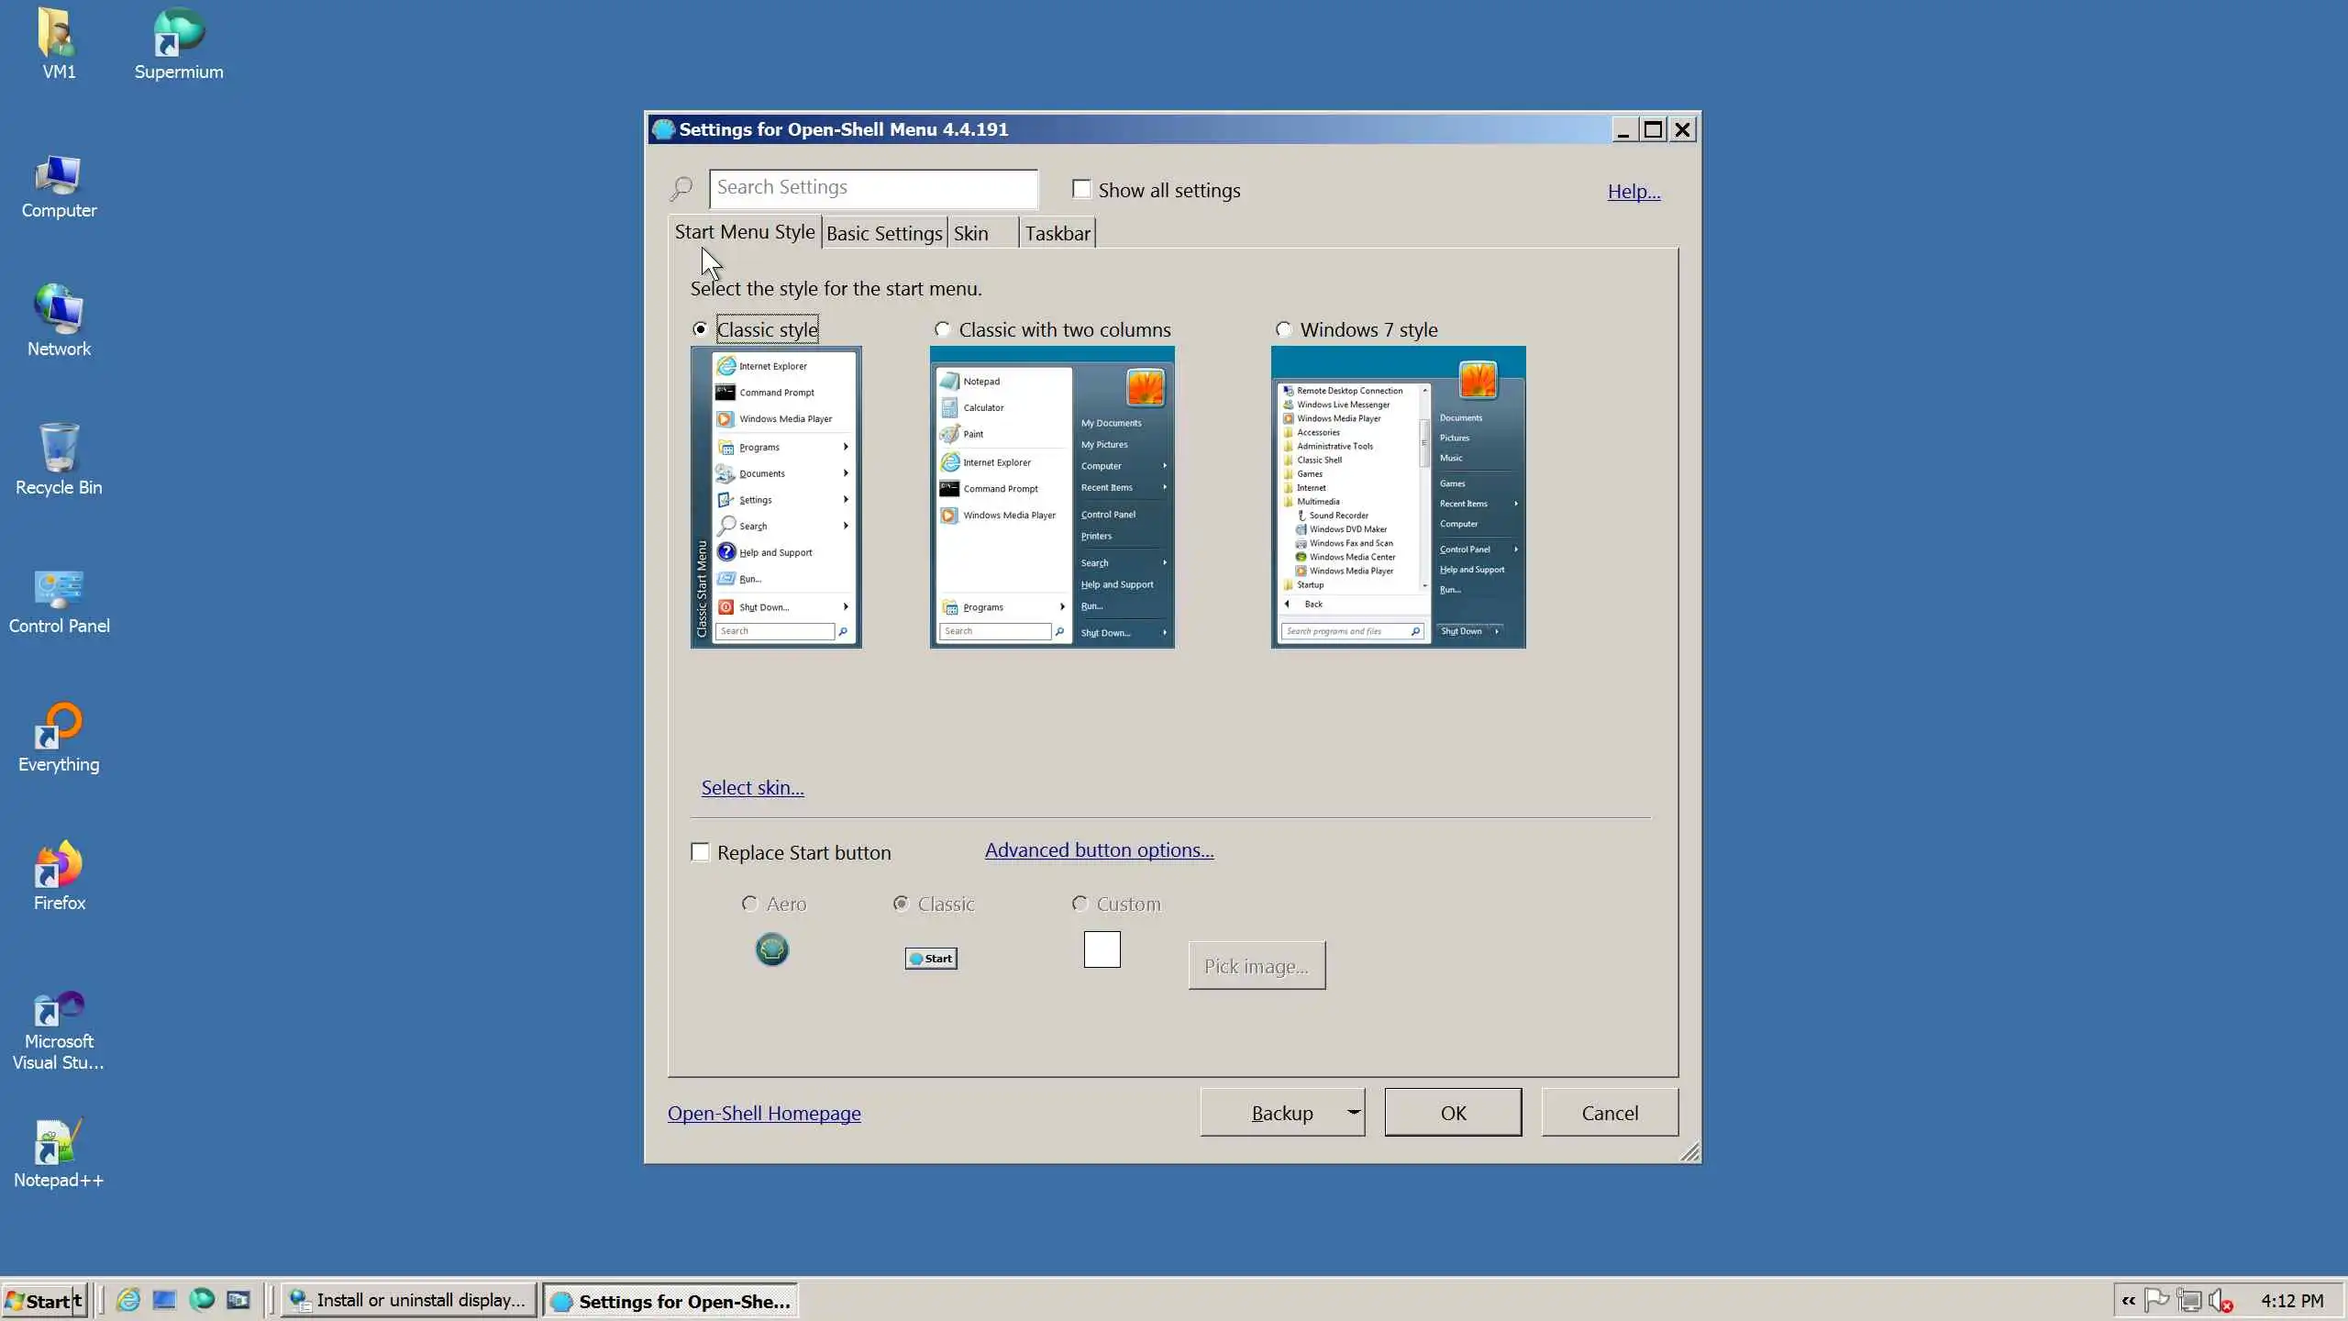Switch to the Basic Settings tab
Screen dimensions: 2348x1321
click(x=884, y=233)
